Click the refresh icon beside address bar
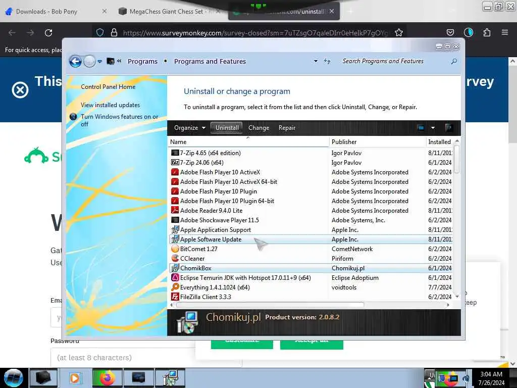The height and width of the screenshot is (388, 517). (327, 61)
